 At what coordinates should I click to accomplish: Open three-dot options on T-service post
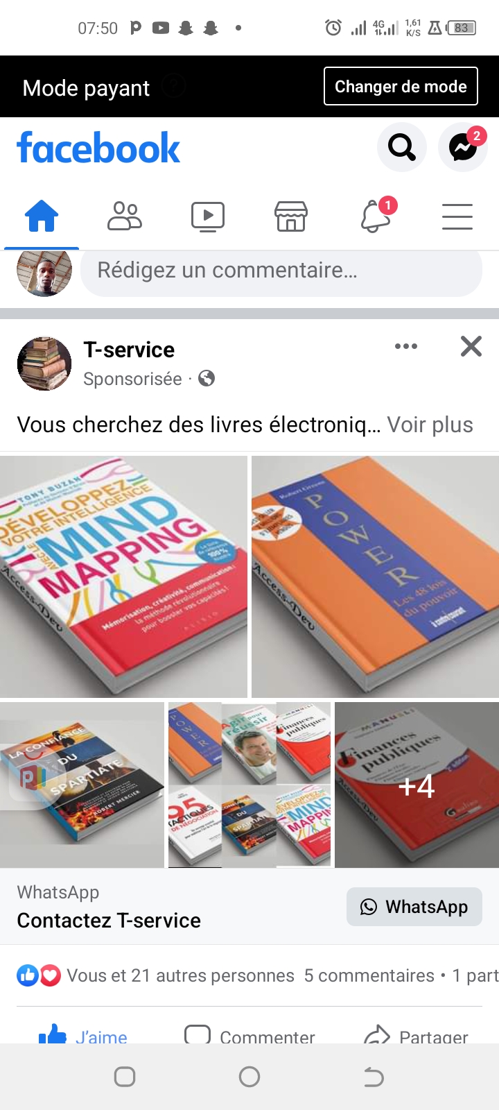coord(406,346)
